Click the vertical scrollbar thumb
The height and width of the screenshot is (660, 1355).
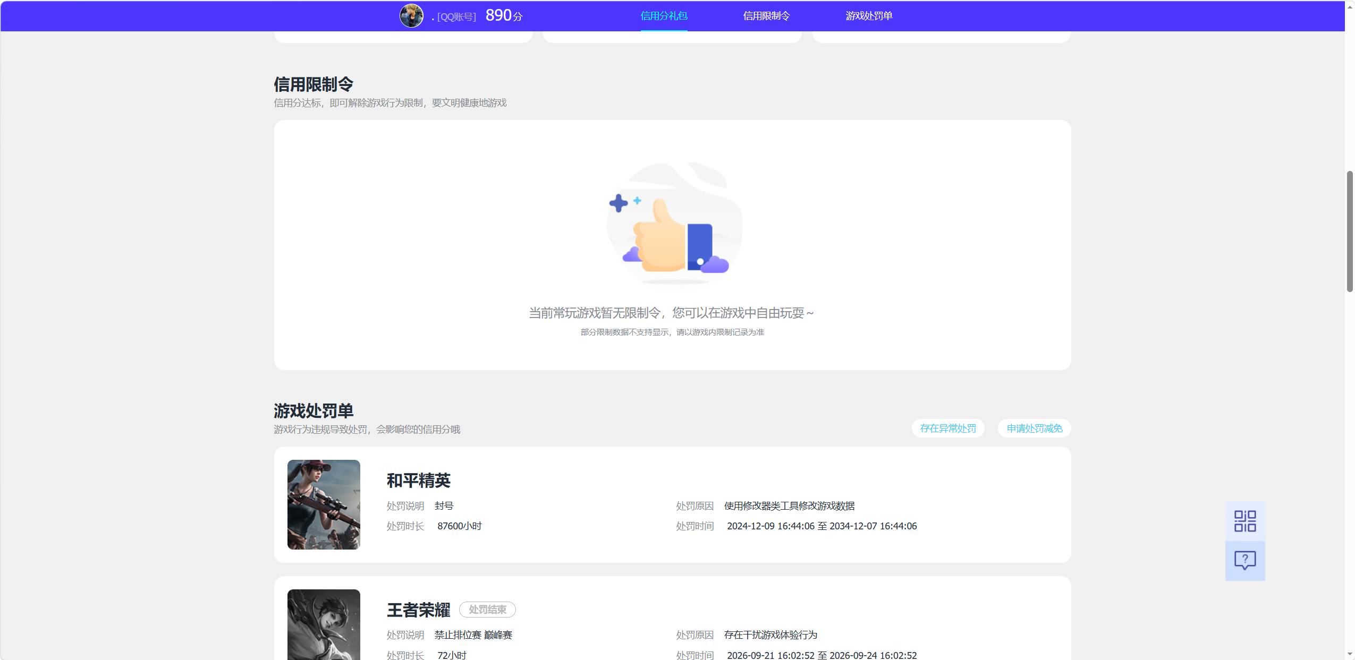(1350, 231)
